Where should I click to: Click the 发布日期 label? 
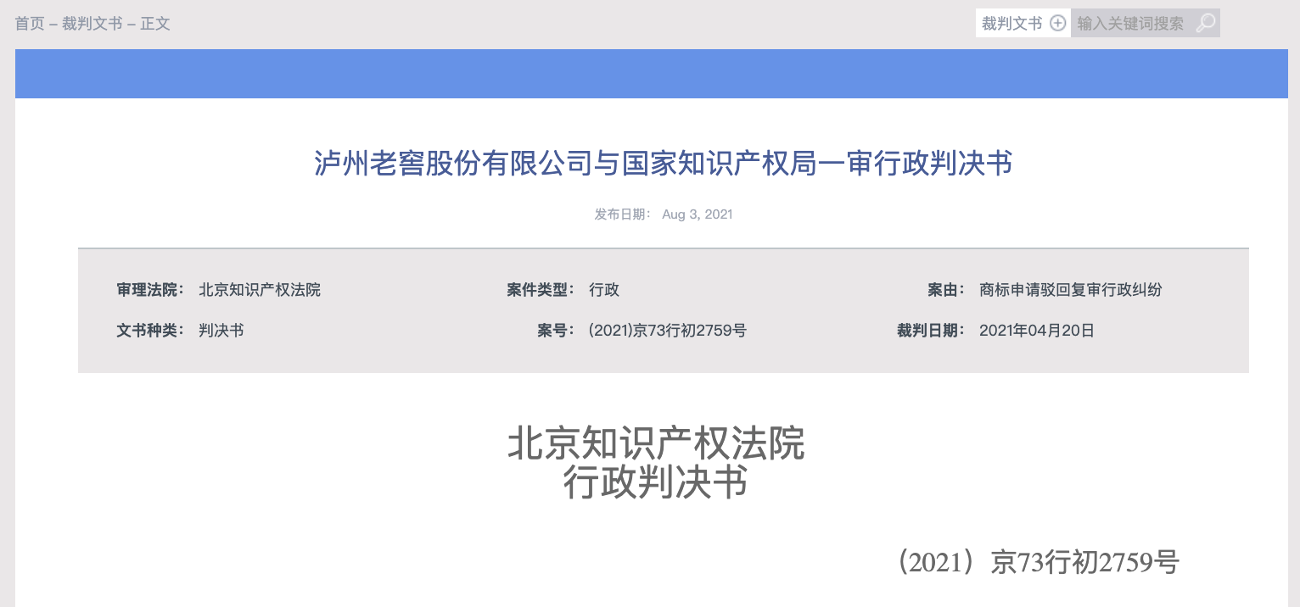[x=623, y=214]
